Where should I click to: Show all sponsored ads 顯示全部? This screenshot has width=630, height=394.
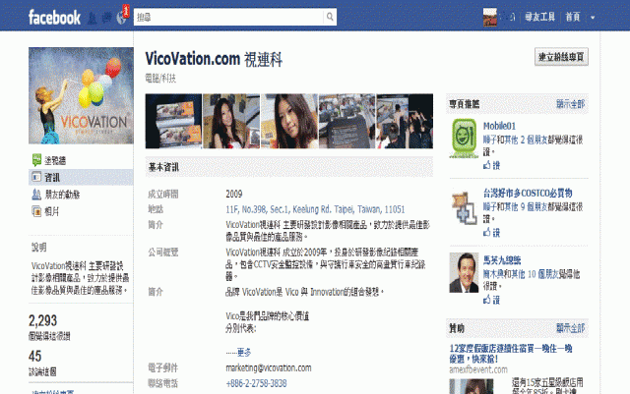tap(570, 328)
